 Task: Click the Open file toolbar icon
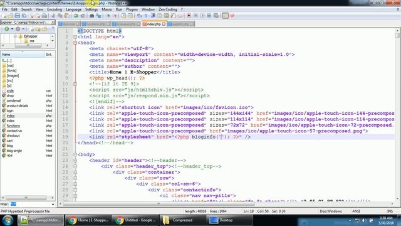pyautogui.click(x=11, y=16)
